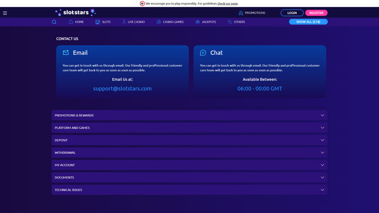Click the 'TECHNICAL ISSUES' heading text
This screenshot has height=213, width=379.
point(68,190)
